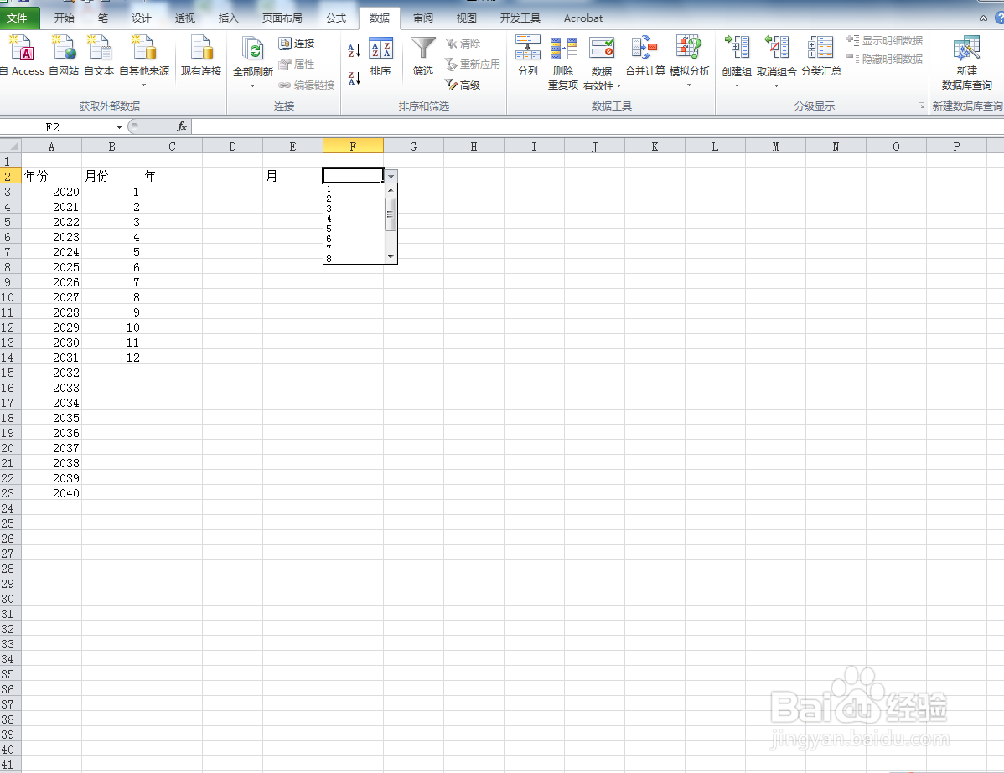Expand the 创建组 dropdown arrow

click(737, 85)
